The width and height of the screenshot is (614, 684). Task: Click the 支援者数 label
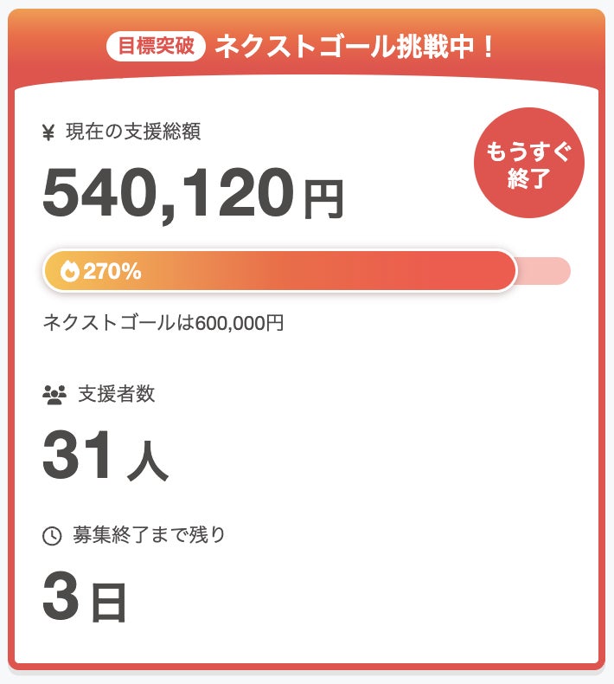pyautogui.click(x=117, y=394)
